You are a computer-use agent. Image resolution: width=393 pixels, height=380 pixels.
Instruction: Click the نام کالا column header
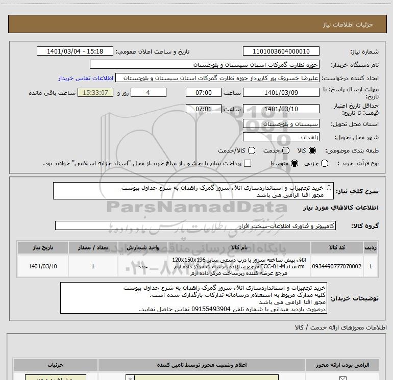click(239, 247)
